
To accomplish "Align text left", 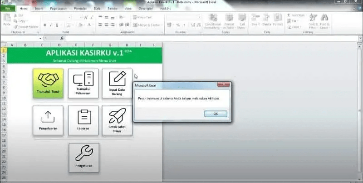I will click(100, 25).
